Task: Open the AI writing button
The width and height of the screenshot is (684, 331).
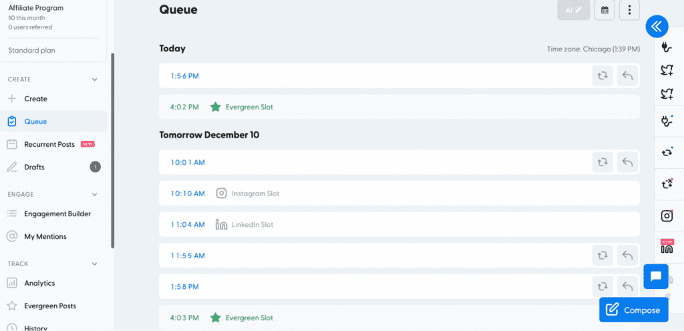Action: pos(574,10)
